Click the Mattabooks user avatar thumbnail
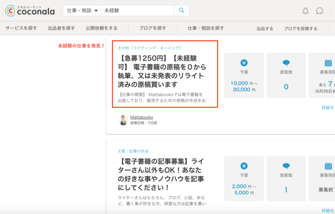The image size is (335, 214). [124, 120]
